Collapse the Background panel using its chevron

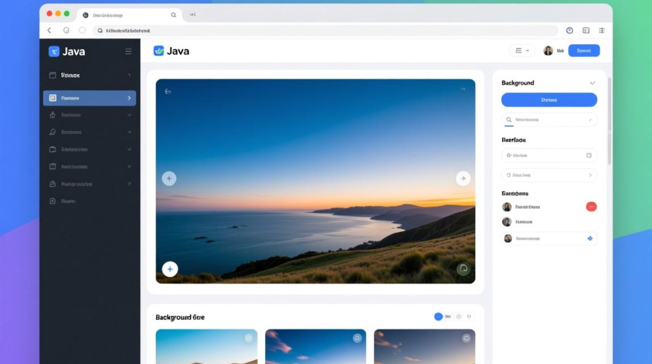[592, 83]
